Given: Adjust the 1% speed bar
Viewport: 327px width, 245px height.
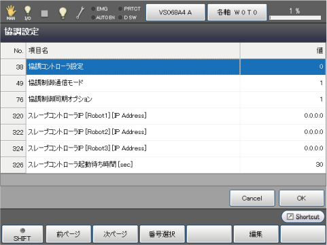Looking at the screenshot, I should pos(295,18).
